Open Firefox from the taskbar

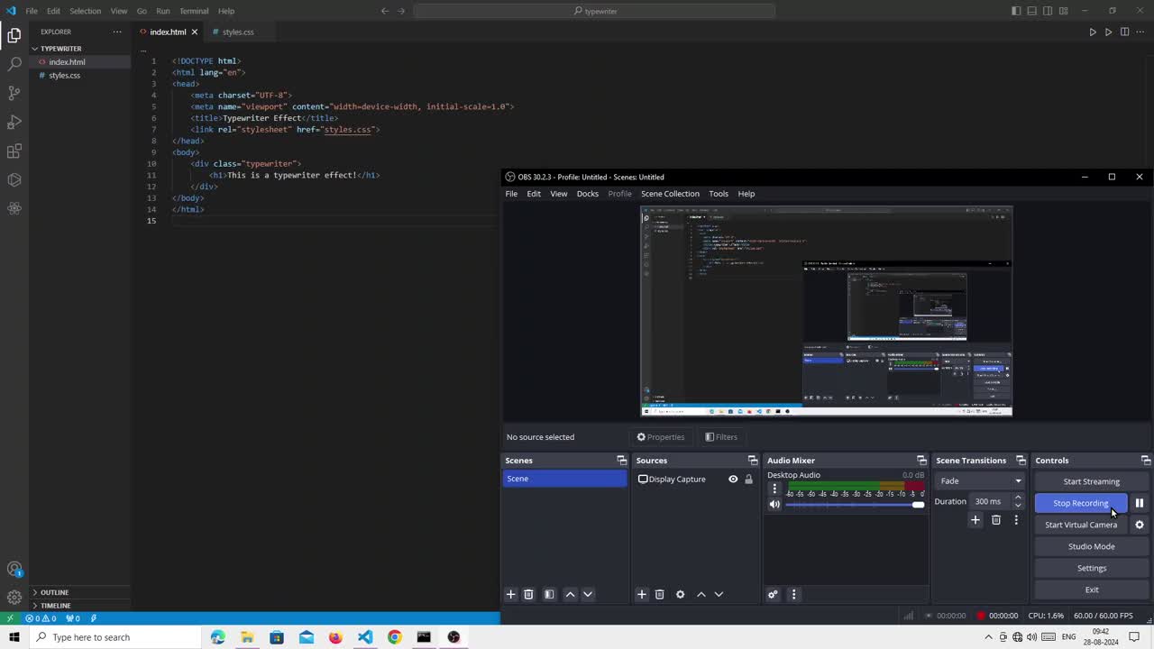pyautogui.click(x=335, y=637)
